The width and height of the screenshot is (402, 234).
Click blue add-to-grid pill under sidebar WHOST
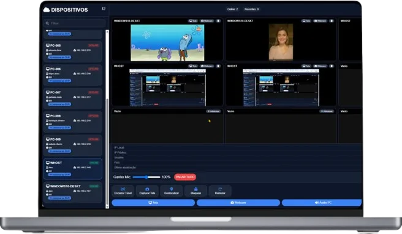(x=59, y=174)
